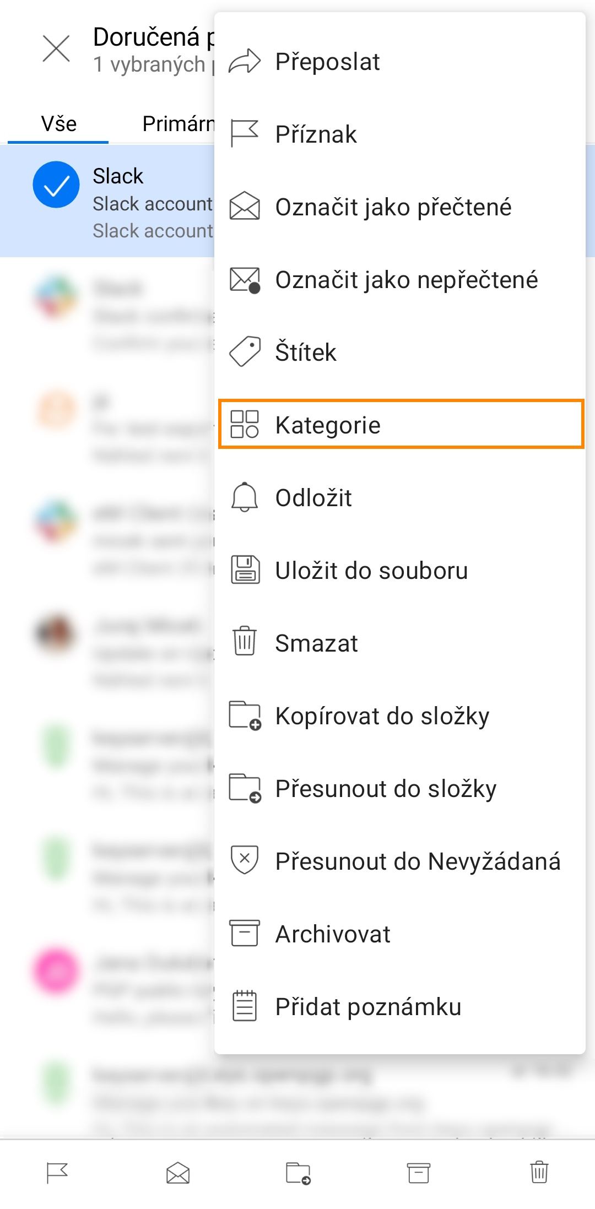This screenshot has height=1209, width=595.
Task: Select Kopírovat do složky
Action: 382,716
